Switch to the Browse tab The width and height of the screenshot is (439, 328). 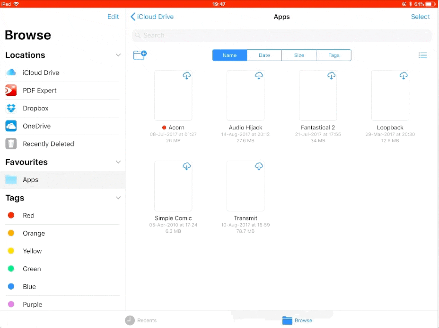click(297, 320)
